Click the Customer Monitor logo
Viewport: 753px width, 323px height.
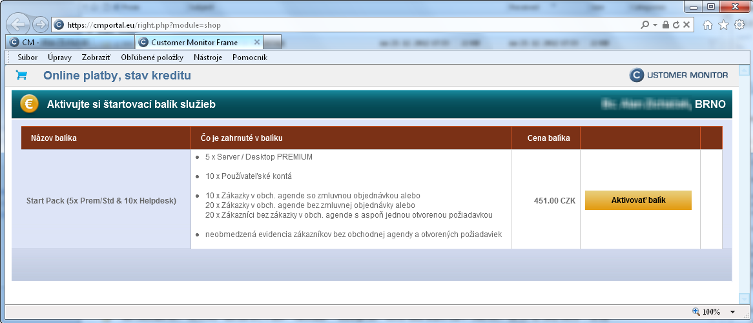tap(679, 75)
